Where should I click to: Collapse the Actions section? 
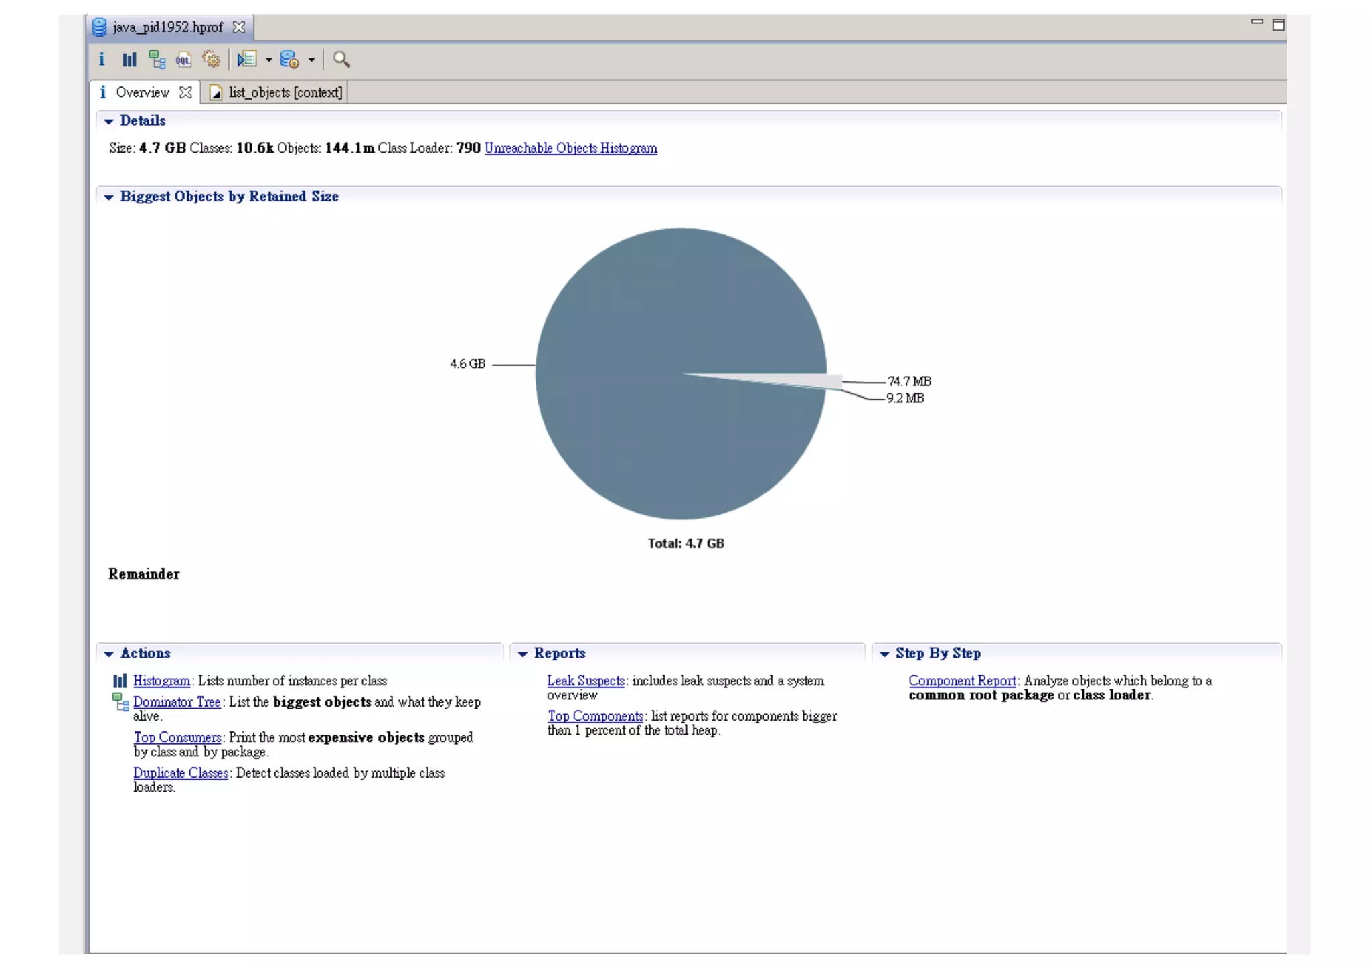coord(109,654)
